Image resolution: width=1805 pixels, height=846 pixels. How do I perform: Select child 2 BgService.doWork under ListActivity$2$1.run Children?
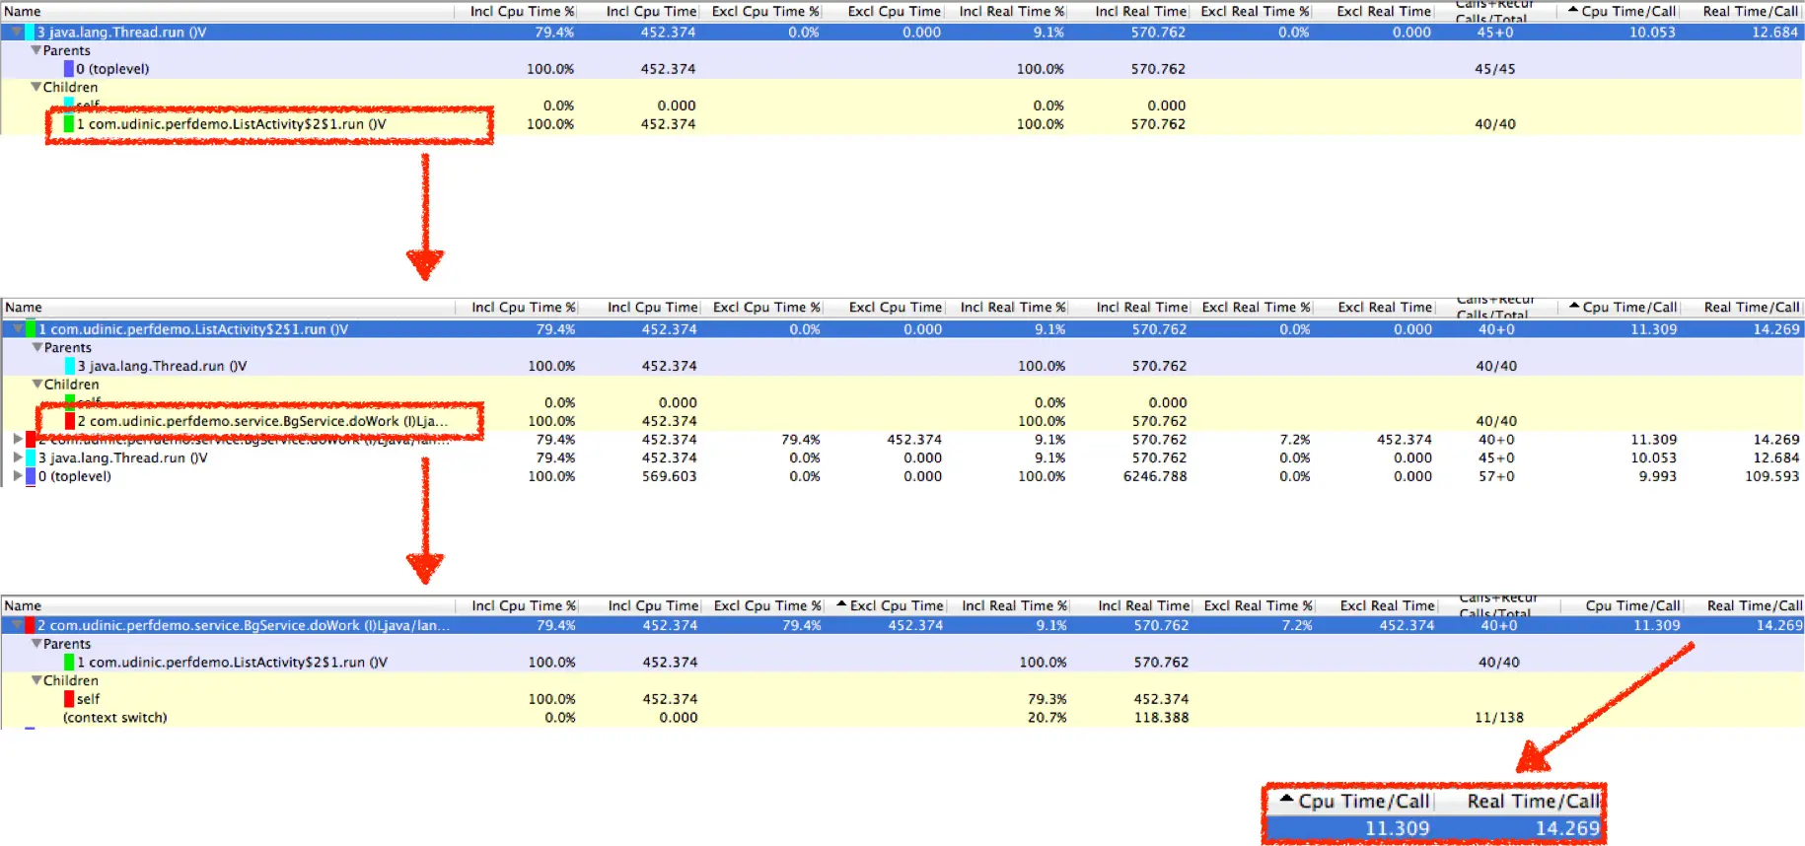[262, 421]
